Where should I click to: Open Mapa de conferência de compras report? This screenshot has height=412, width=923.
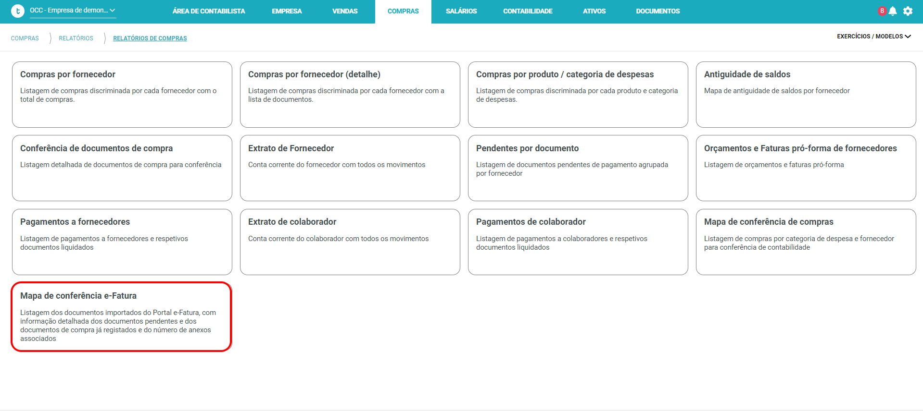point(806,242)
